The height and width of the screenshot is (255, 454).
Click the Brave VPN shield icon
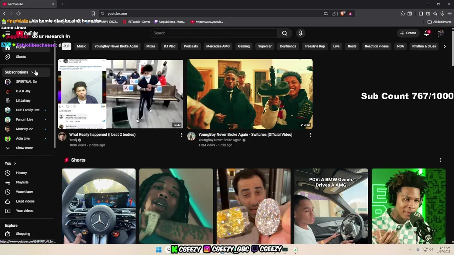click(442, 13)
